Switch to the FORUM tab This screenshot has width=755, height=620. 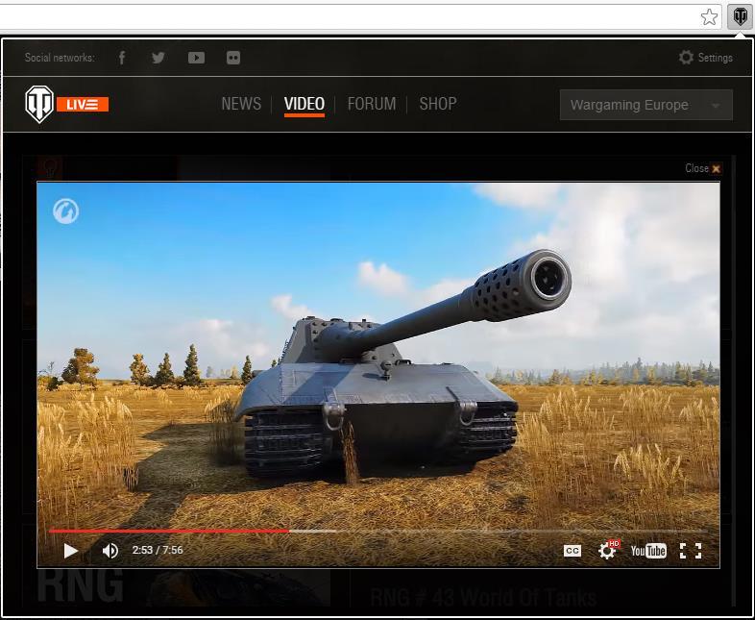tap(372, 104)
